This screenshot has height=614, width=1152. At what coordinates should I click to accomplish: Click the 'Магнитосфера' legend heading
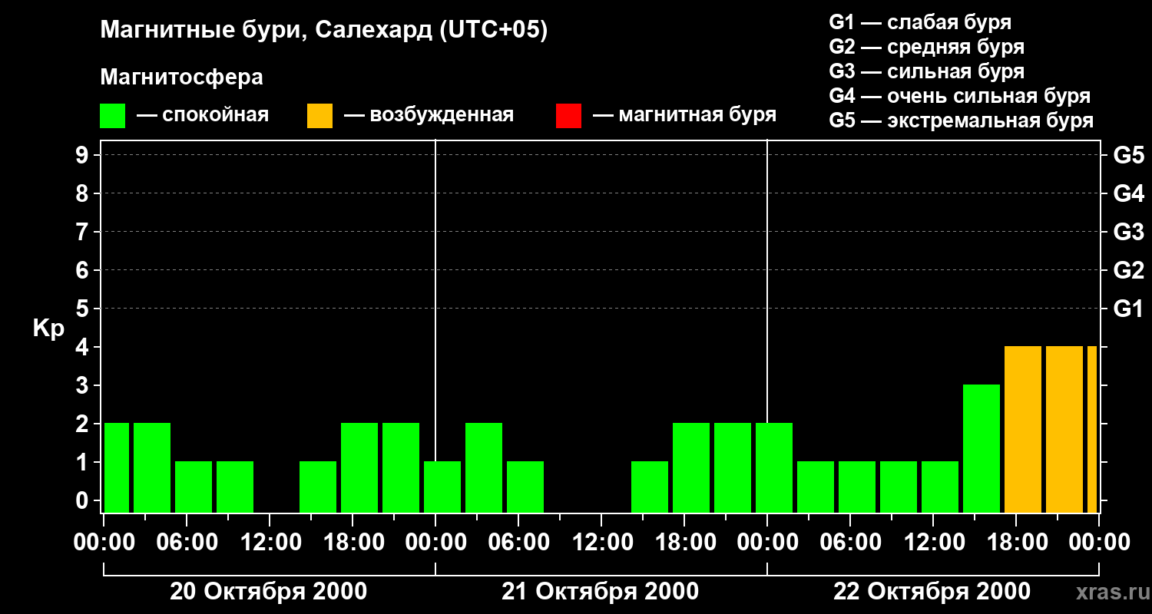click(x=181, y=78)
